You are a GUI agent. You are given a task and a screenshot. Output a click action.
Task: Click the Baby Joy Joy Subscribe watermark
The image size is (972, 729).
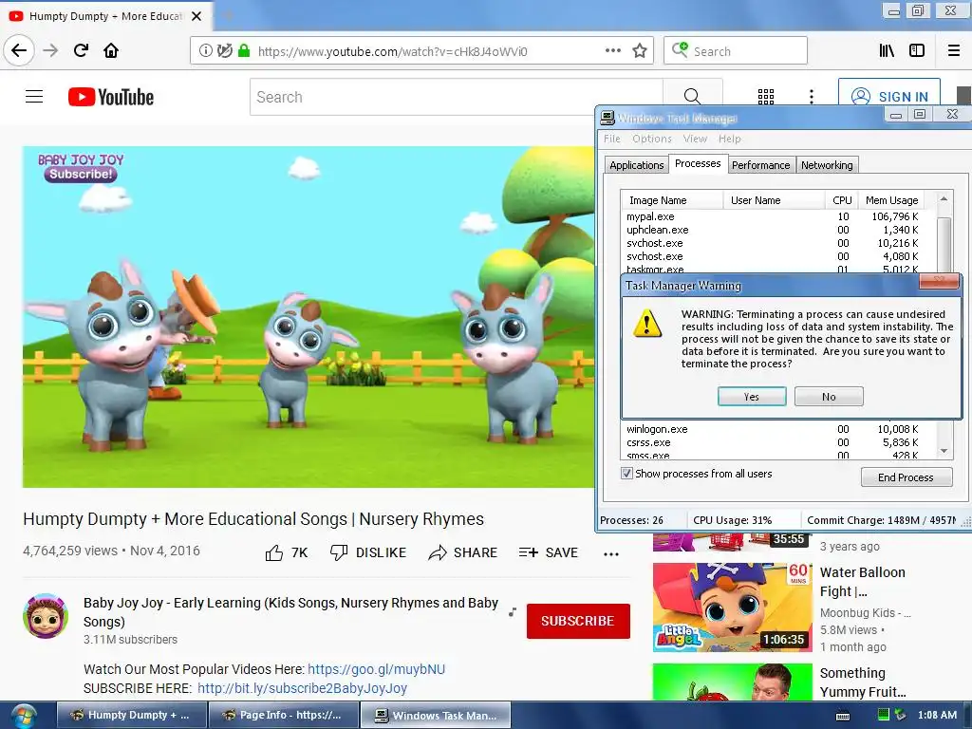pyautogui.click(x=81, y=167)
